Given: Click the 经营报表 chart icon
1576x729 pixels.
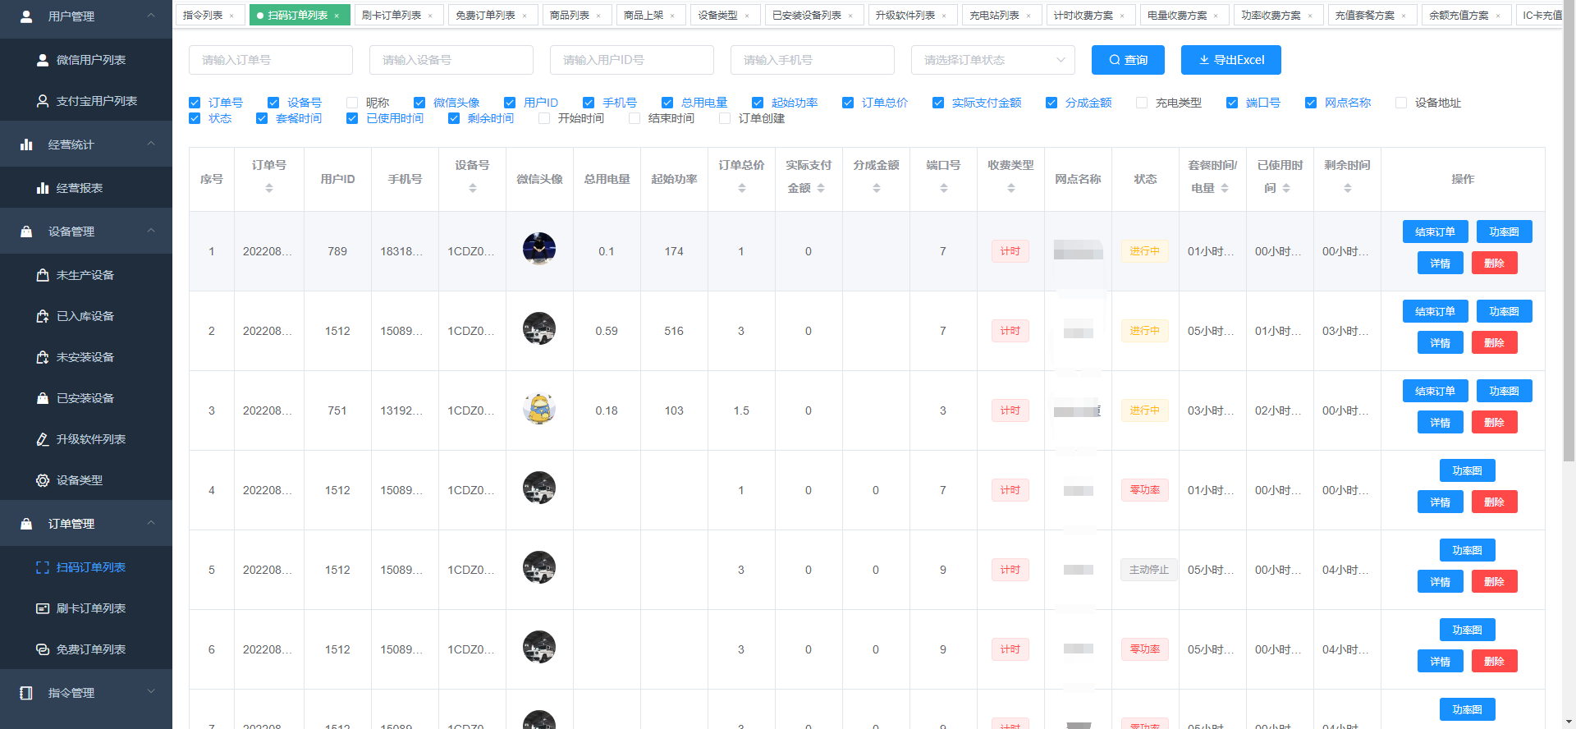Looking at the screenshot, I should 43,188.
